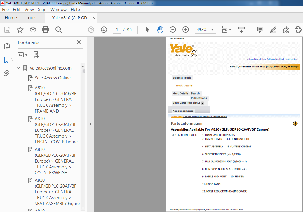Click the Log Out link
Screen dimensions: 303x212
pyautogui.click(x=294, y=59)
